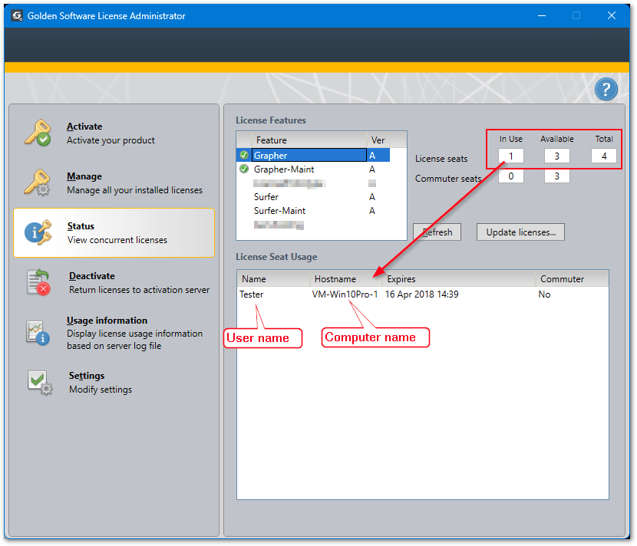
Task: Click version A of the Grapher-Maint row
Action: [372, 169]
